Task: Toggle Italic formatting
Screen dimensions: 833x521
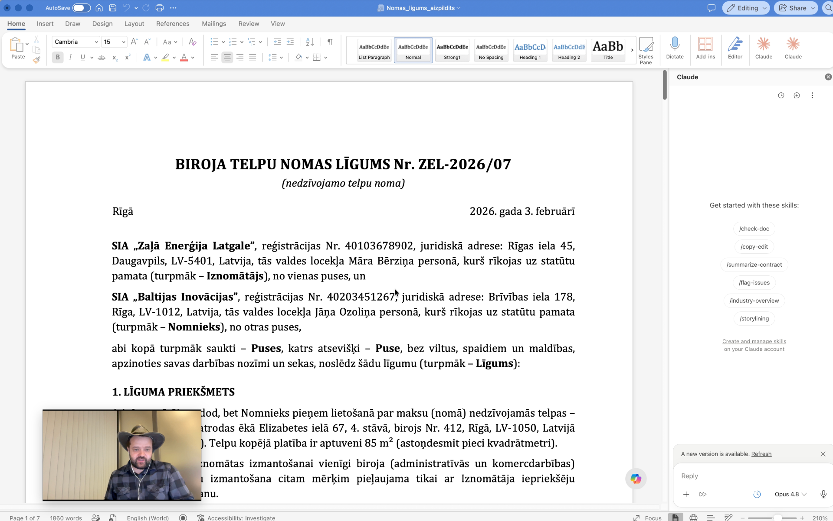Action: [x=70, y=57]
